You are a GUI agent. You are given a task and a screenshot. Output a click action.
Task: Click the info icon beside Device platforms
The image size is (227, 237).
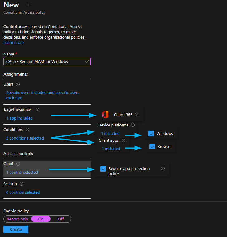133,125
